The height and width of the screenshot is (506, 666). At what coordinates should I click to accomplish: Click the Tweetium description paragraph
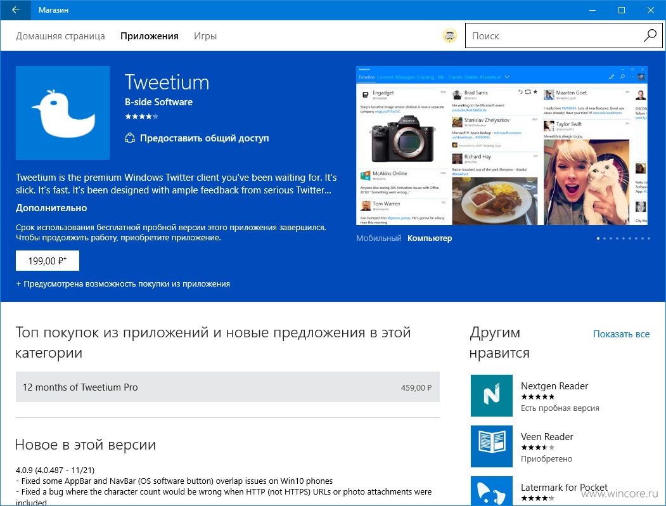pyautogui.click(x=176, y=183)
